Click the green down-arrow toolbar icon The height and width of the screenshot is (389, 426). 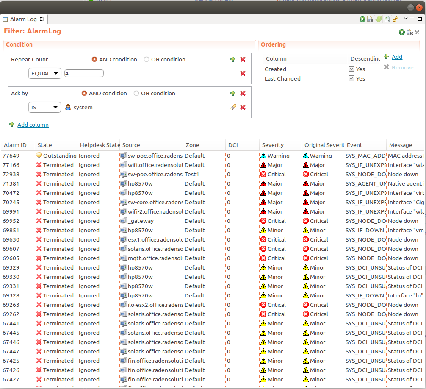(x=379, y=19)
